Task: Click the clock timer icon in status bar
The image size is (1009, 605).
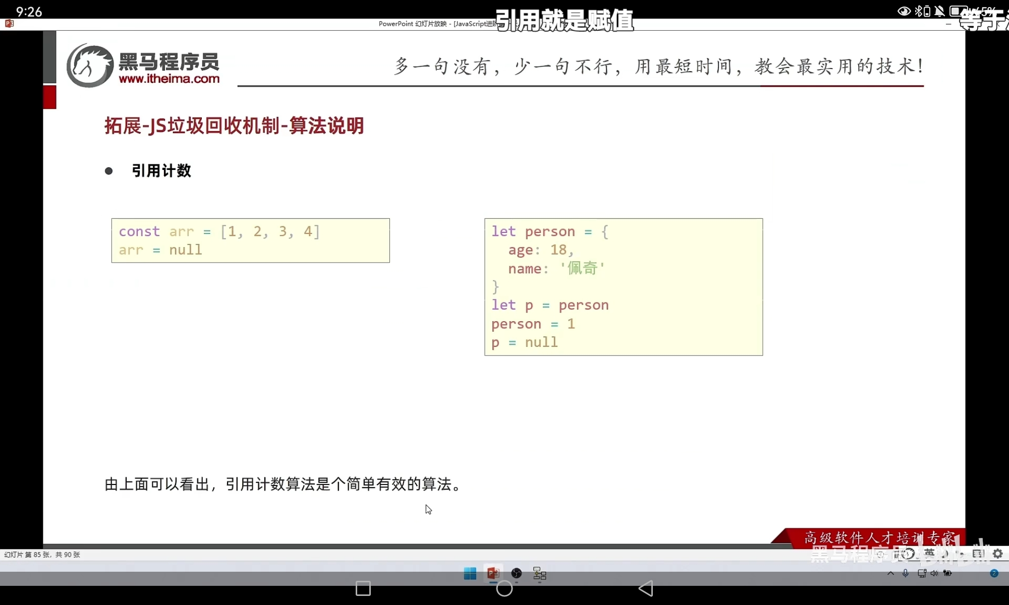Action: pyautogui.click(x=908, y=554)
